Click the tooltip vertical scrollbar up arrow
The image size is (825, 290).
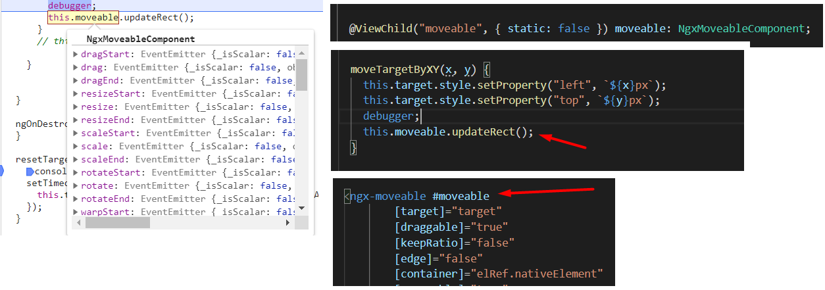point(302,53)
